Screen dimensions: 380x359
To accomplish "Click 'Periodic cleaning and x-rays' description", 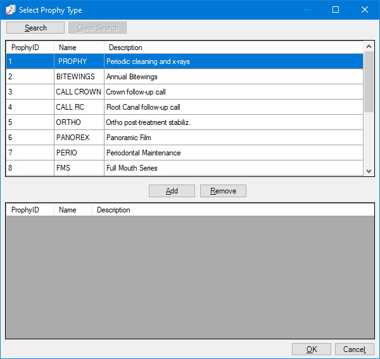I will click(234, 61).
